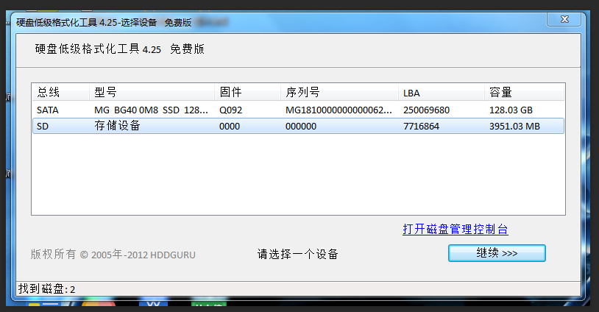
Task: Click serial number MG1810000000000062...
Action: 339,110
